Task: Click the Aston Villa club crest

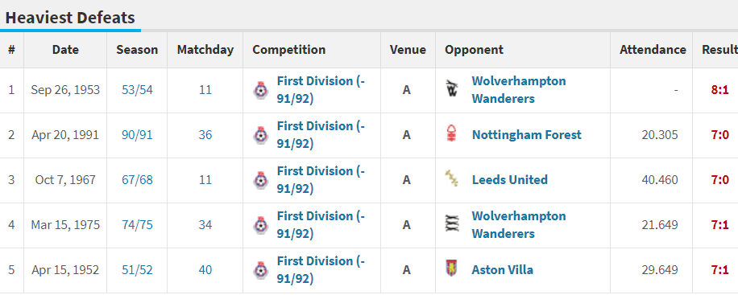Action: [x=451, y=268]
